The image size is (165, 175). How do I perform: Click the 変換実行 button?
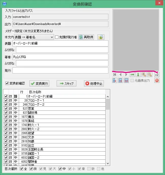(x=39, y=83)
